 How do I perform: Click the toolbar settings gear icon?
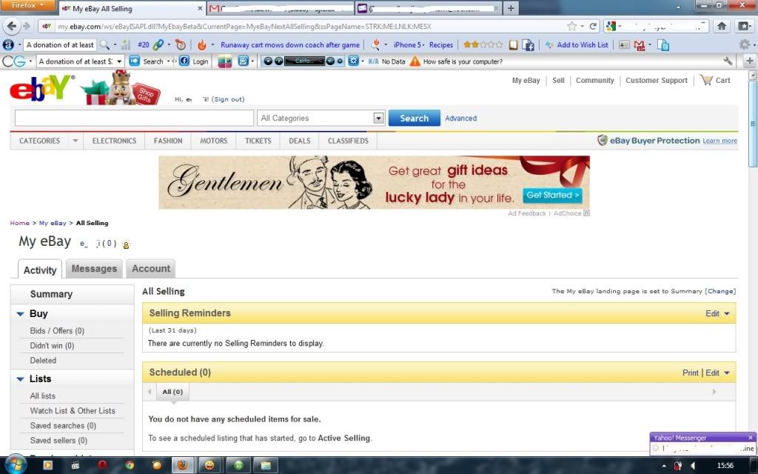pos(744,45)
